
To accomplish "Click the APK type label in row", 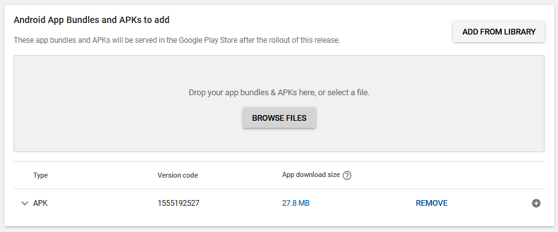I will pyautogui.click(x=40, y=203).
